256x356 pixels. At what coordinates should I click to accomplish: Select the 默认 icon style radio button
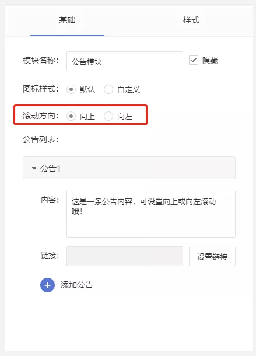point(71,89)
